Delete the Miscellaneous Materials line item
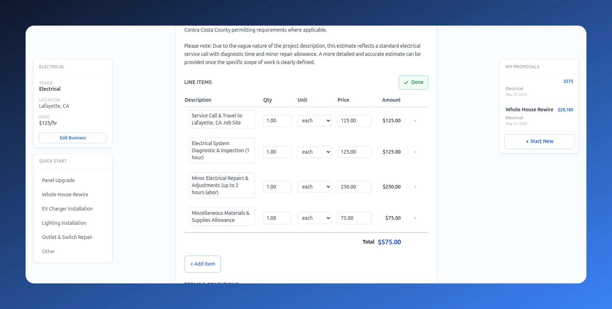This screenshot has height=309, width=612. tap(415, 218)
